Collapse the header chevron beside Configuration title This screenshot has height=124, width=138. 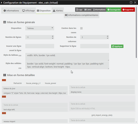pos(1,3)
